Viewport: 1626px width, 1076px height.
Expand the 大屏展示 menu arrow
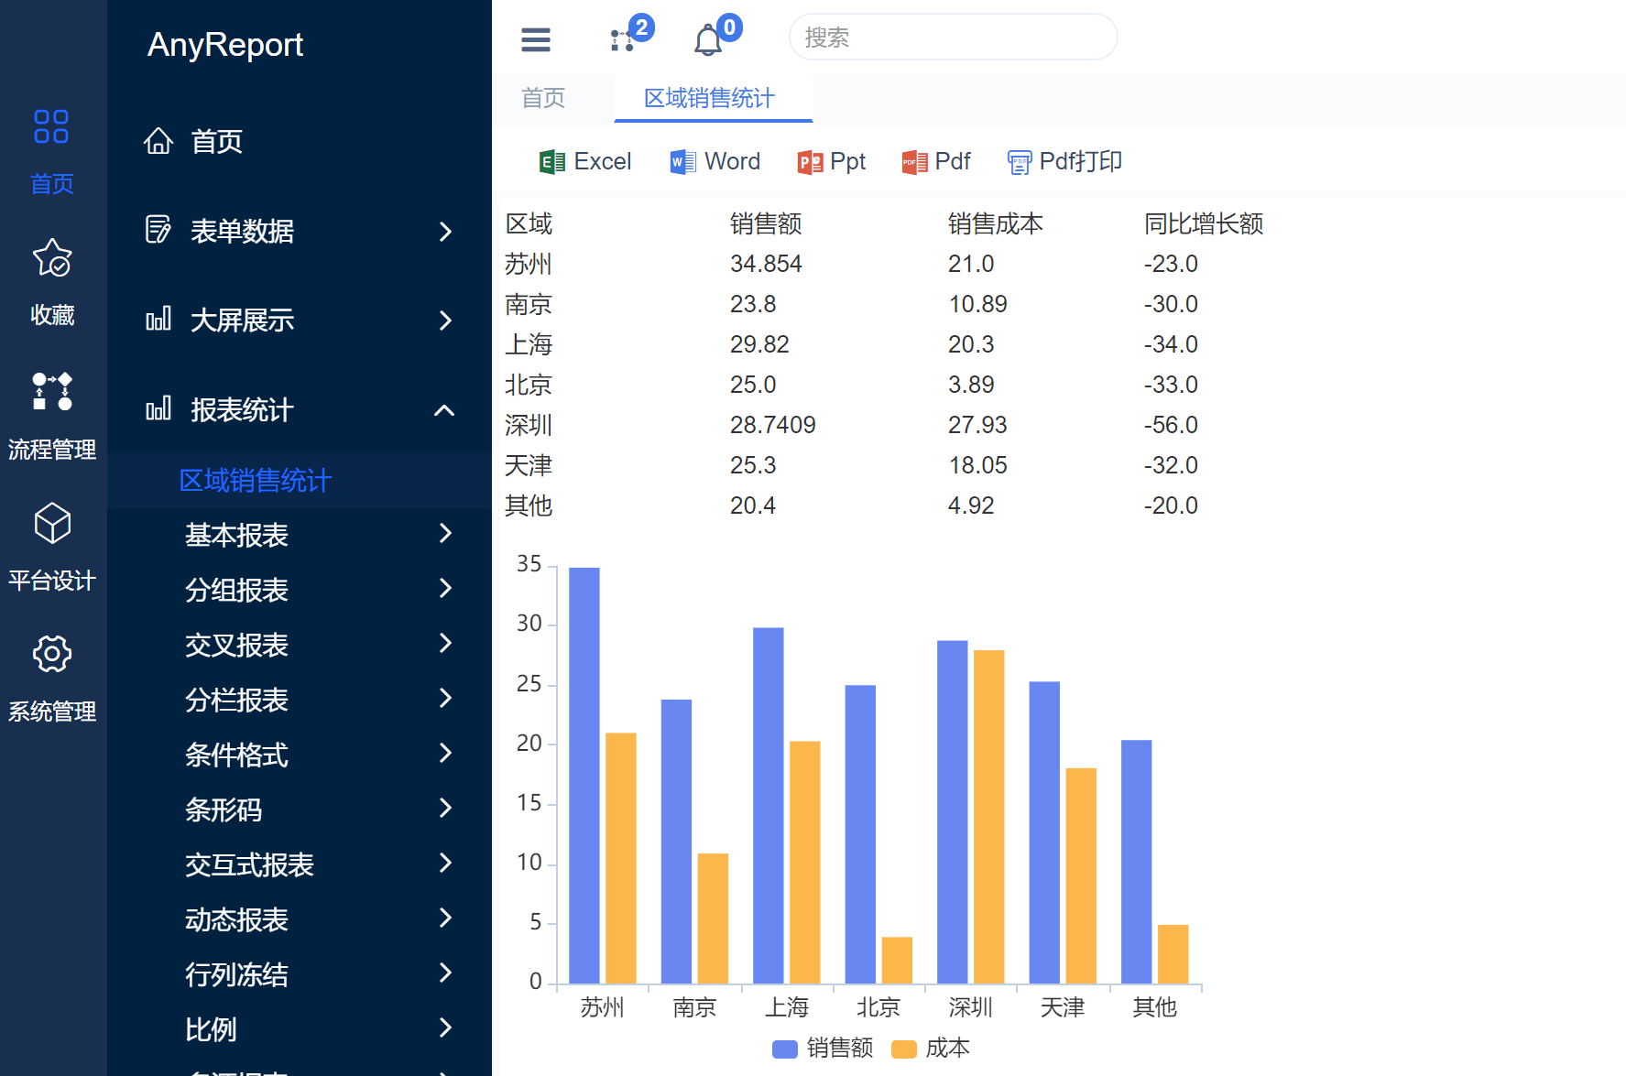[x=445, y=320]
